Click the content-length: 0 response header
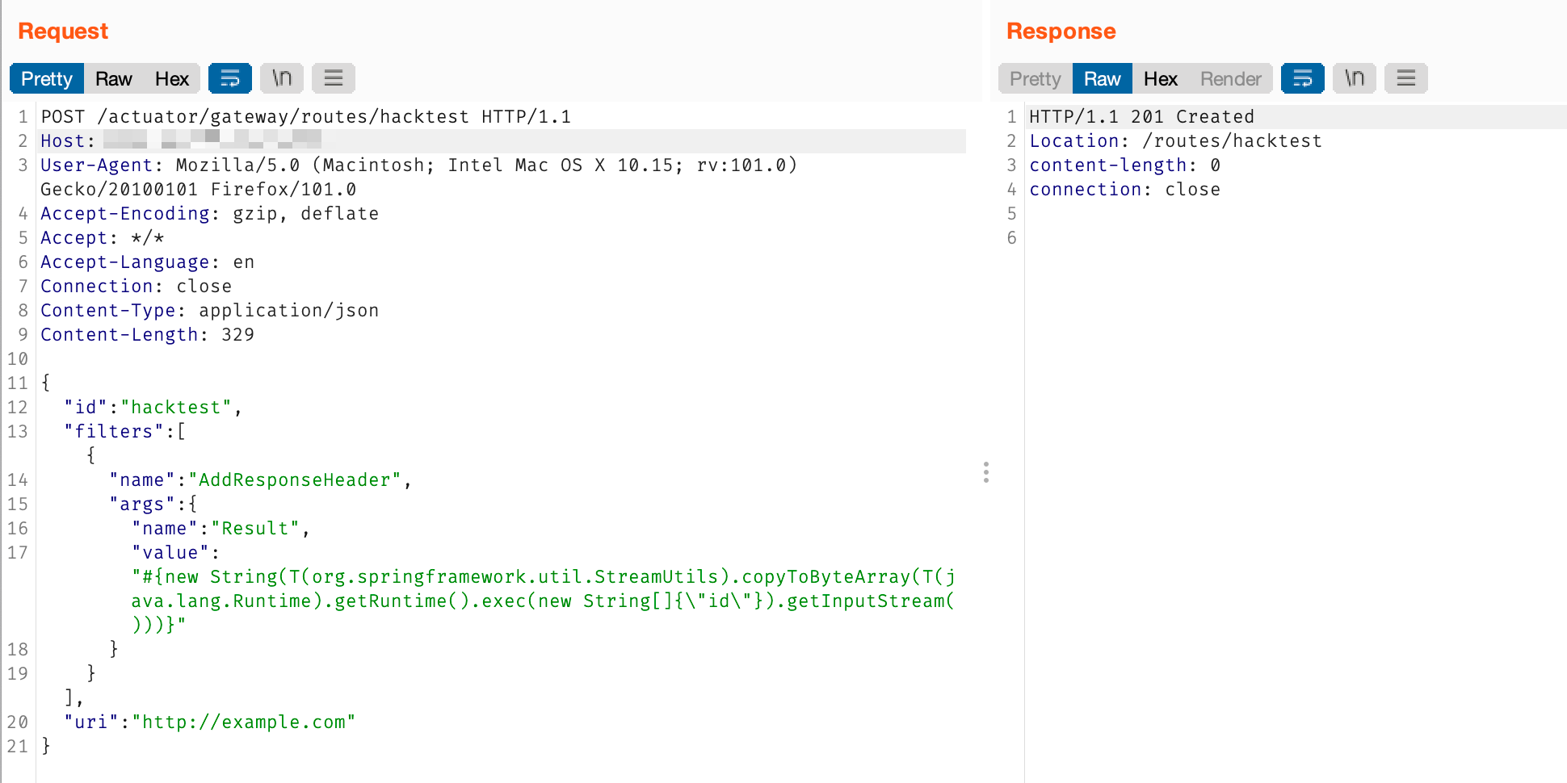Viewport: 1567px width, 783px height. (1124, 165)
